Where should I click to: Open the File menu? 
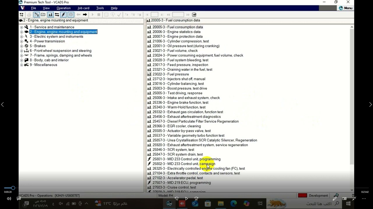click(34, 8)
